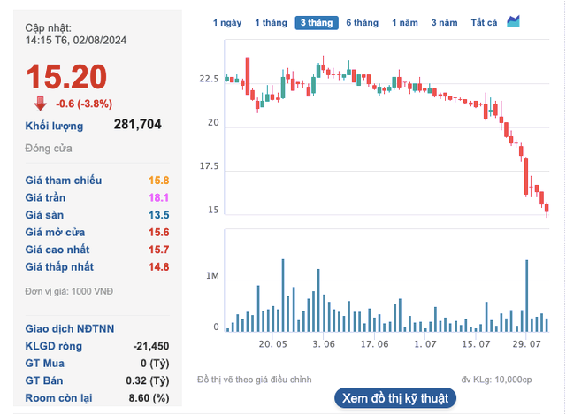Open Xem đồ thị kỹ thuật button

[394, 398]
